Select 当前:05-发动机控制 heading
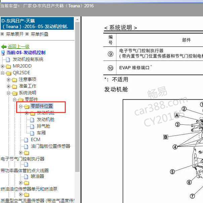This screenshot has height=203, width=203. (x=26, y=53)
